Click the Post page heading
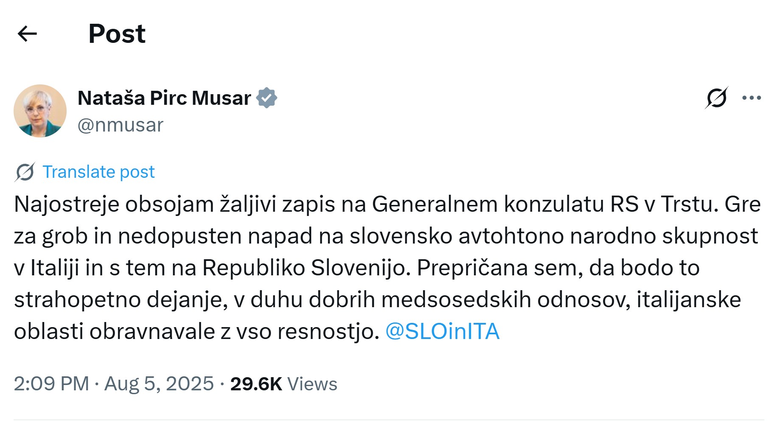This screenshot has width=769, height=423. [x=117, y=34]
